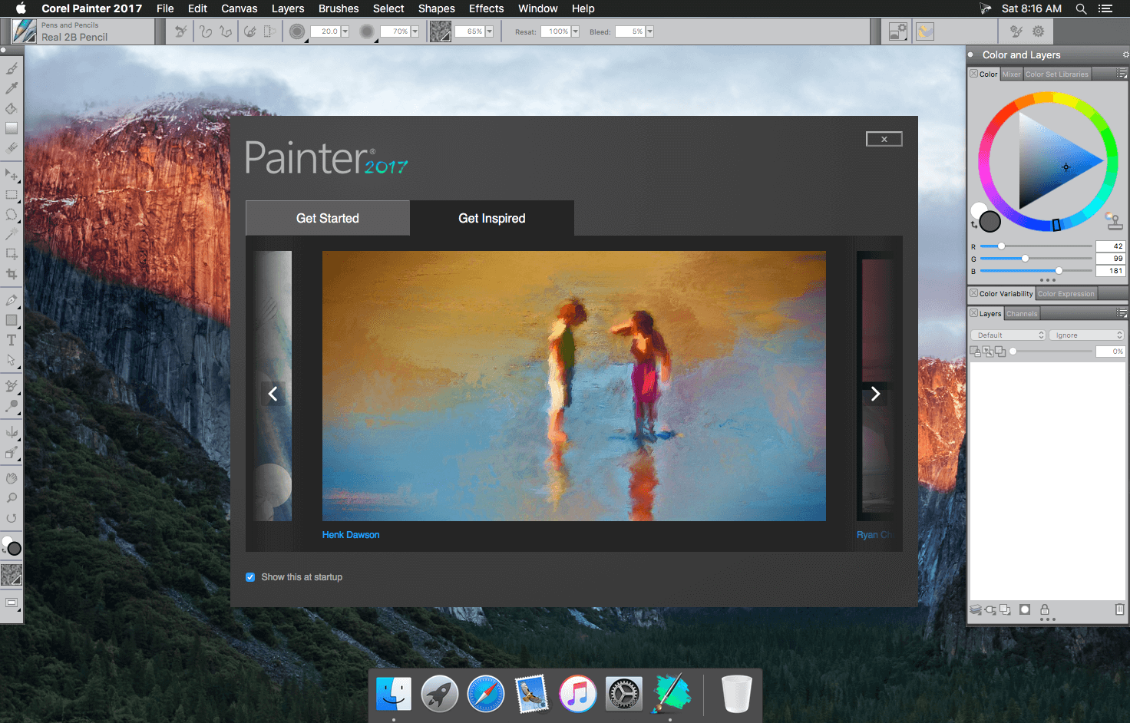The width and height of the screenshot is (1130, 723).
Task: Open the Ignore composite depth dropdown
Action: 1087,335
